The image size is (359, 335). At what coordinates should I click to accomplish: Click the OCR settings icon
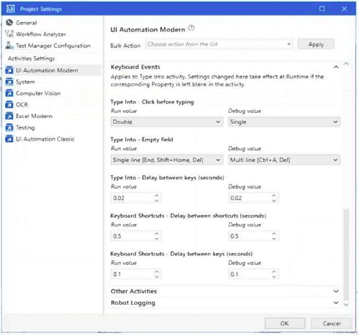[9, 105]
